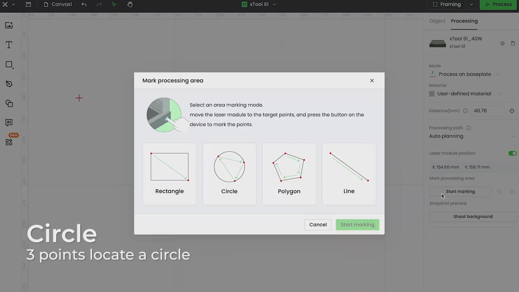The width and height of the screenshot is (519, 292).
Task: Click Cancel in the Mark processing dialog
Action: click(318, 225)
